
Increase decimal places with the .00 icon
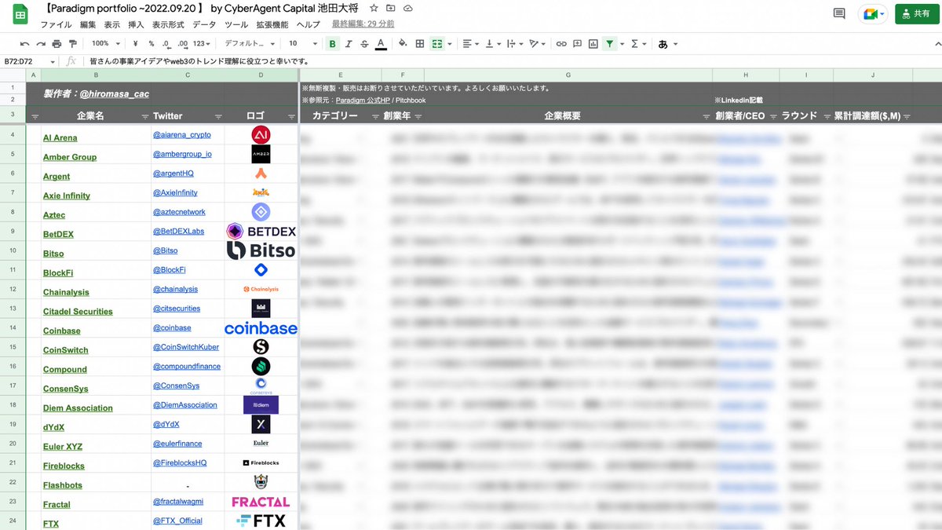point(183,44)
